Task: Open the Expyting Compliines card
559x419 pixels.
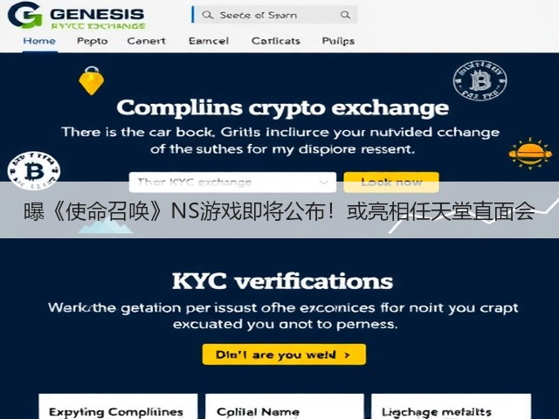Action: 118,406
